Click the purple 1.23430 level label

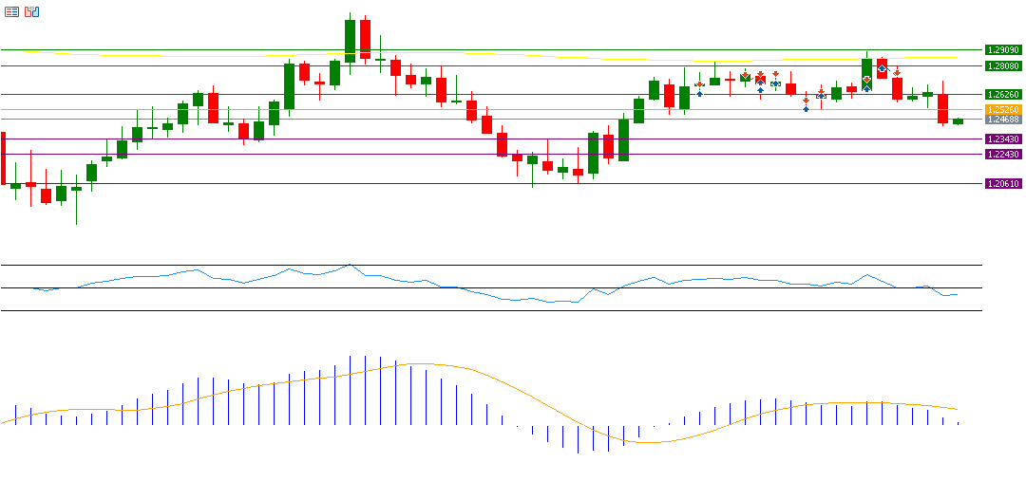coord(1003,139)
